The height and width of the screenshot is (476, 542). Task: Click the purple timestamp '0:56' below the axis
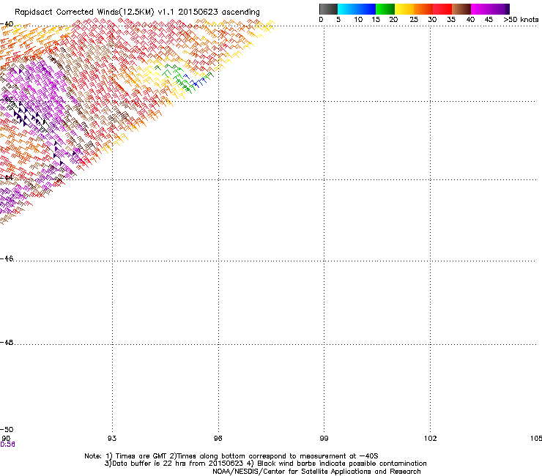click(7, 445)
